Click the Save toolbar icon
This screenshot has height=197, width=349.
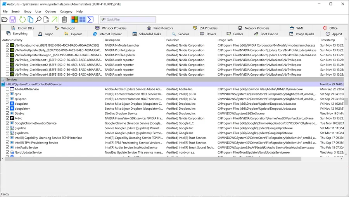pos(13,20)
